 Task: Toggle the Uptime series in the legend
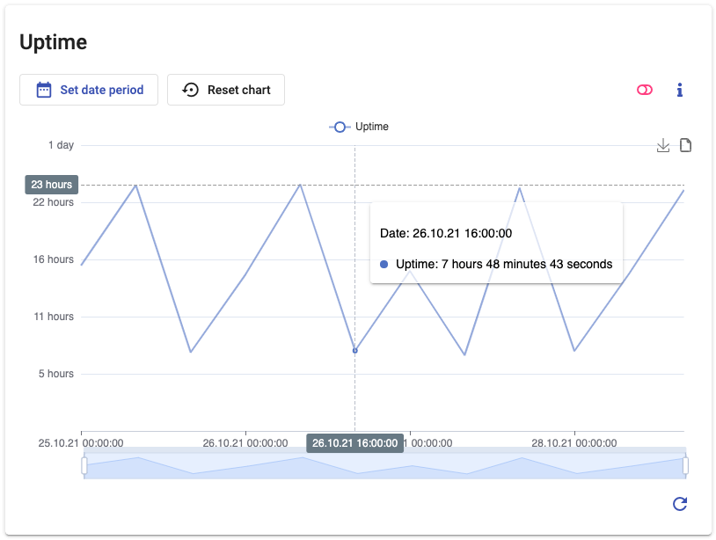click(359, 127)
